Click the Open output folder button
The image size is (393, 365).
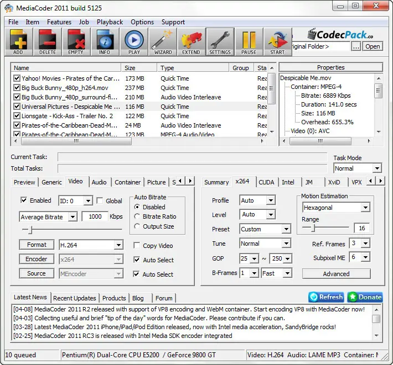tap(372, 46)
